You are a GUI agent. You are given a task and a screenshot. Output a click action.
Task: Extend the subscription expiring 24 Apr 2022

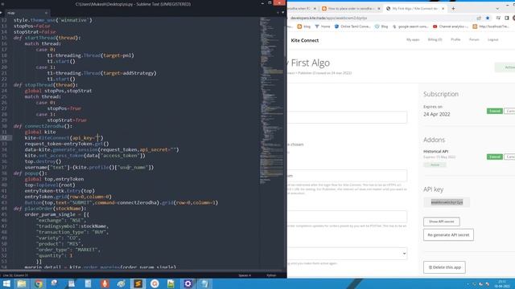tap(495, 111)
